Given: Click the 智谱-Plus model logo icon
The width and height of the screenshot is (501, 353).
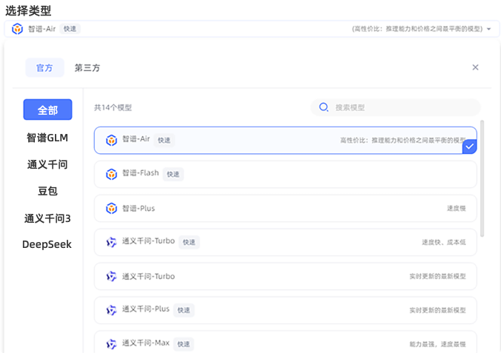Looking at the screenshot, I should (111, 208).
